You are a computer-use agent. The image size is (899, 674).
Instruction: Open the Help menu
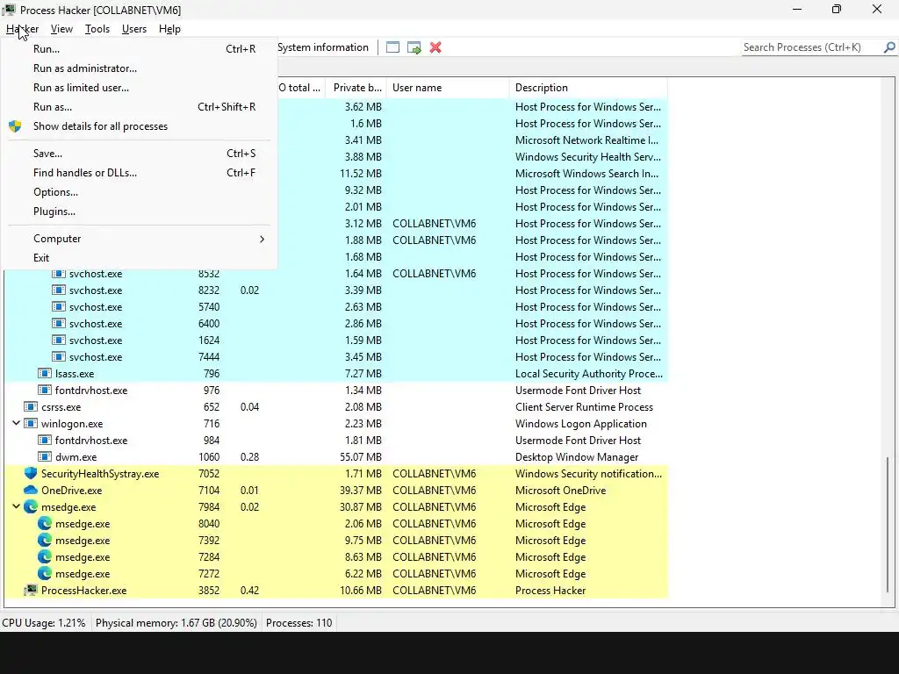point(169,29)
